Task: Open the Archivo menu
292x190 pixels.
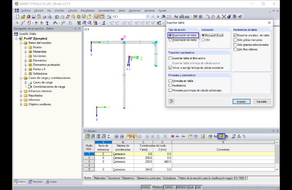Action: tap(26, 11)
